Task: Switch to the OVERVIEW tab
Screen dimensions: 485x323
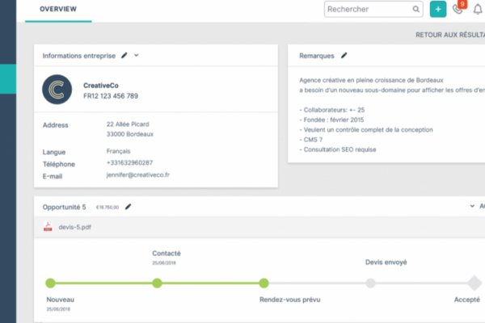Action: click(58, 10)
